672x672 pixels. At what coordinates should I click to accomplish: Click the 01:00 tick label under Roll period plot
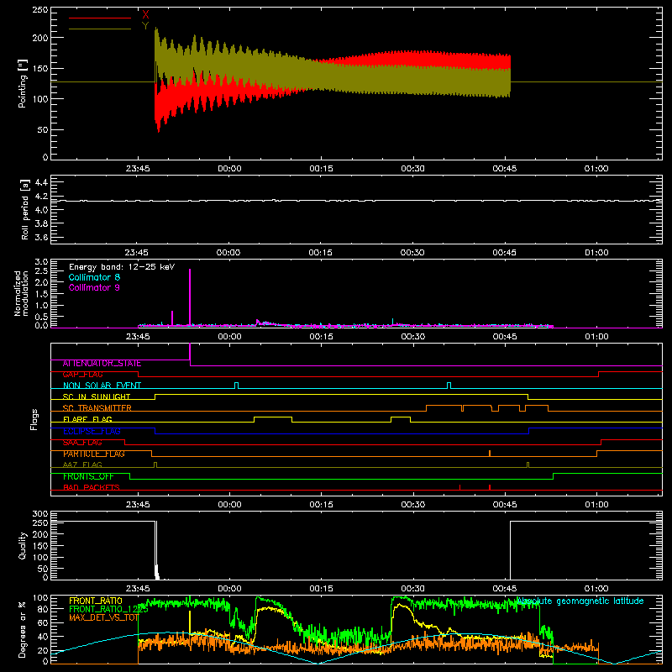pyautogui.click(x=596, y=253)
